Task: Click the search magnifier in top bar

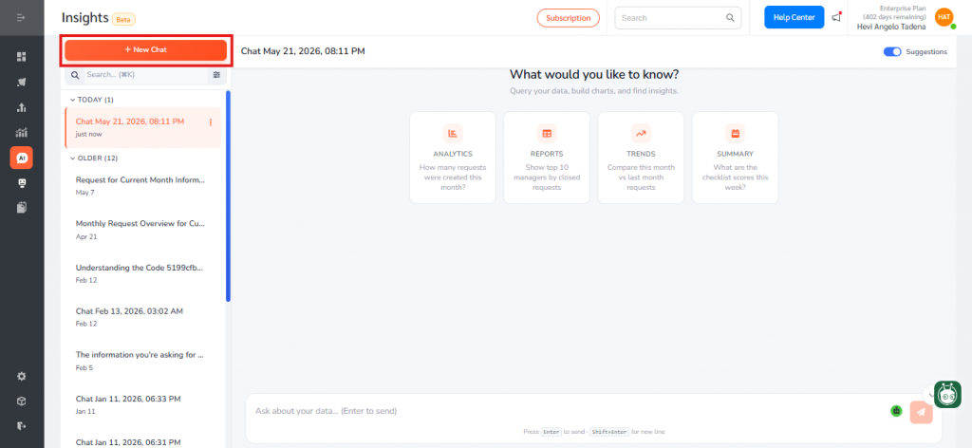Action: [730, 18]
